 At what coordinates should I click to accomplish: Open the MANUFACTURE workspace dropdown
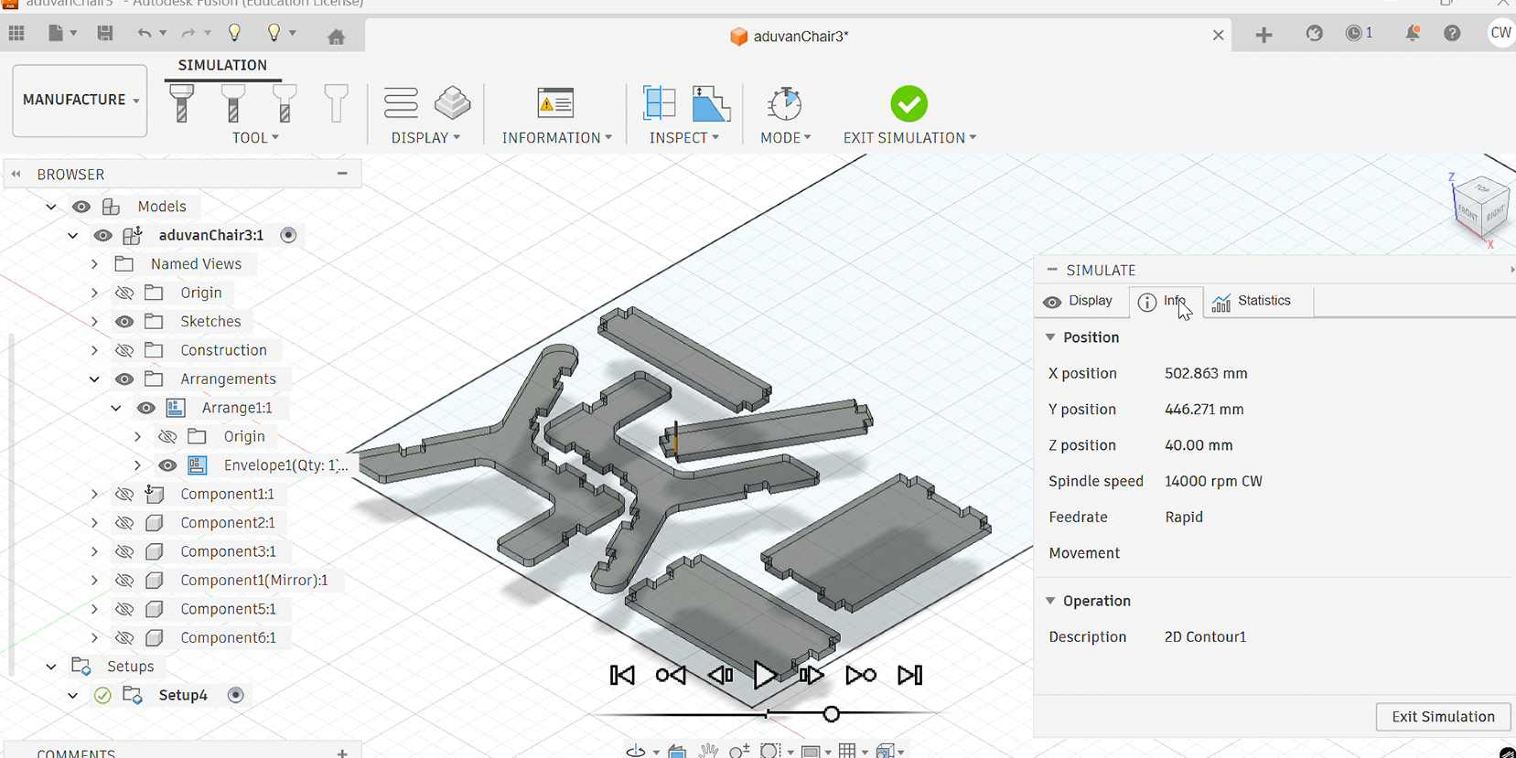(80, 101)
